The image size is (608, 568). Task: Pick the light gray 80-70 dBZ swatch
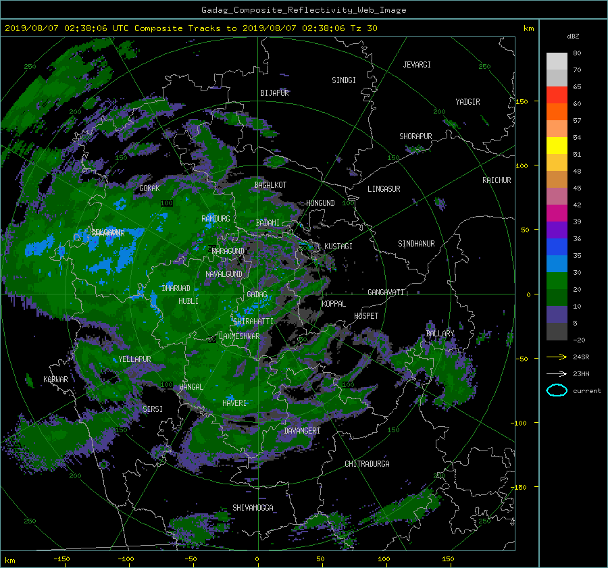point(557,61)
